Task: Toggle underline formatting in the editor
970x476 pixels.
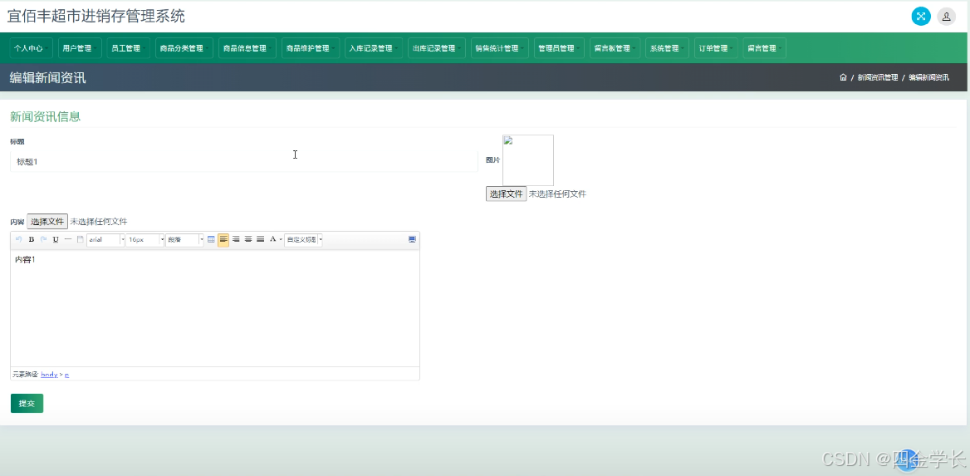Action: pyautogui.click(x=56, y=239)
